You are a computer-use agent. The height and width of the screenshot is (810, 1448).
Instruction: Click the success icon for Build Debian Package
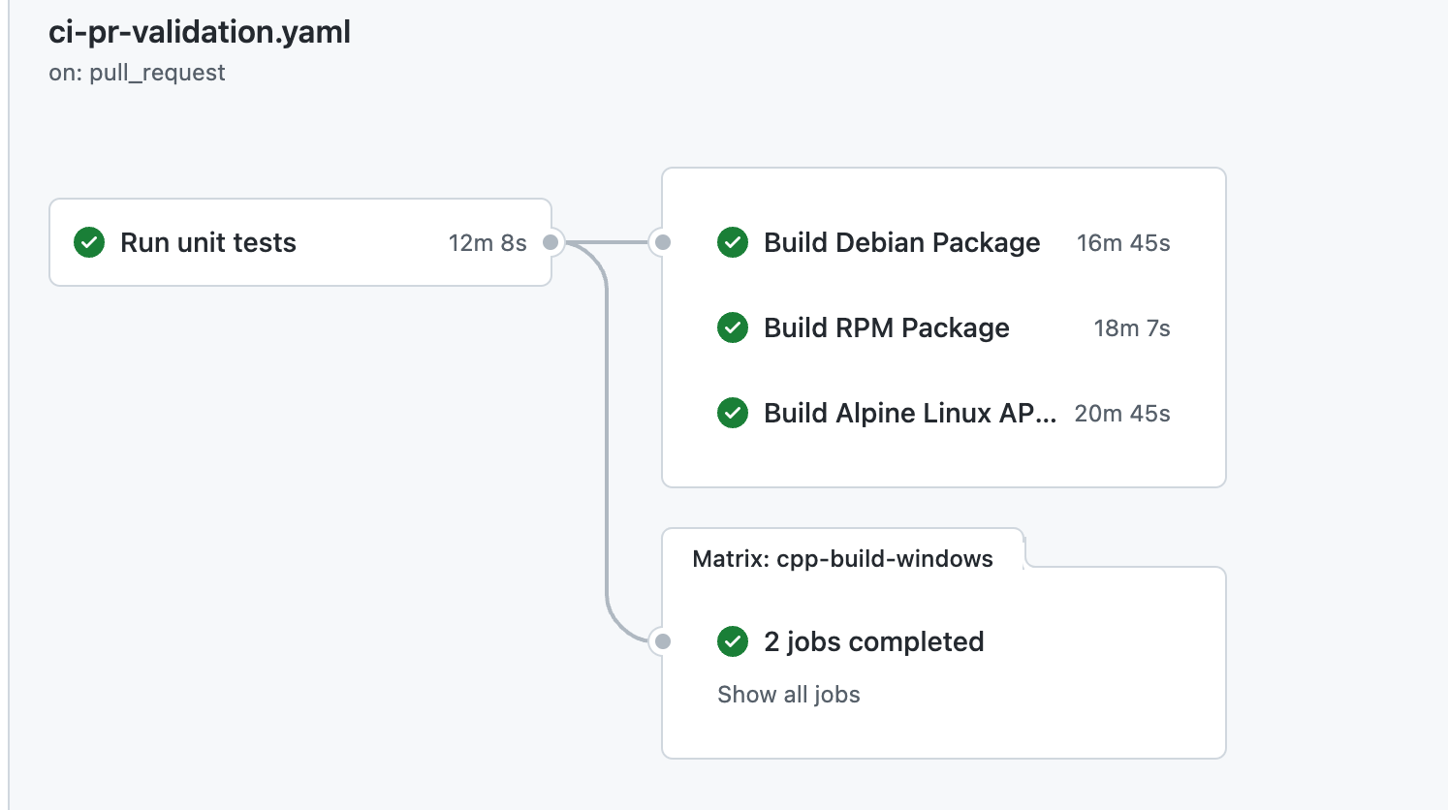tap(733, 242)
